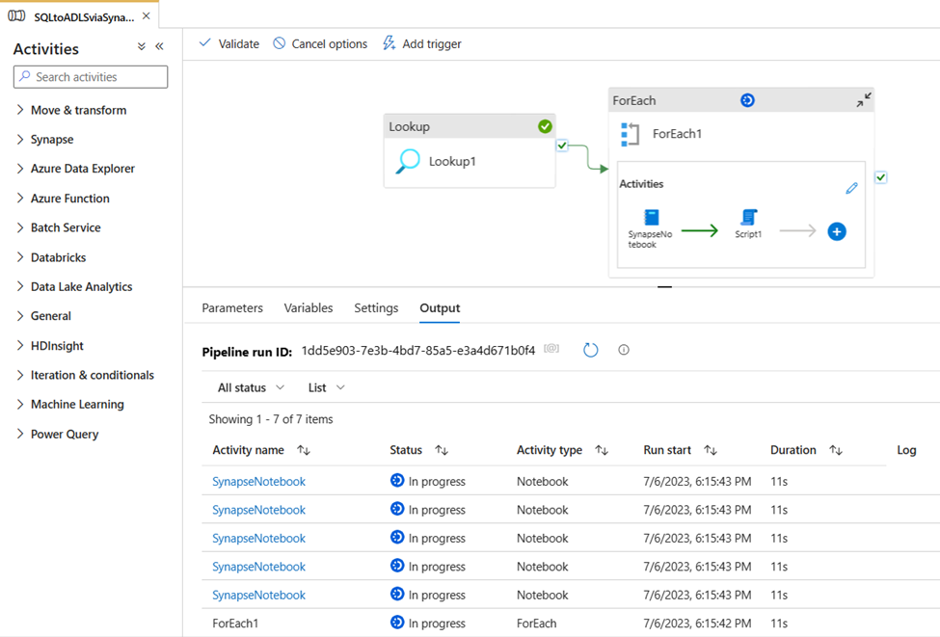
Task: Open the fifth SynapseNotebook run link
Action: coord(259,595)
